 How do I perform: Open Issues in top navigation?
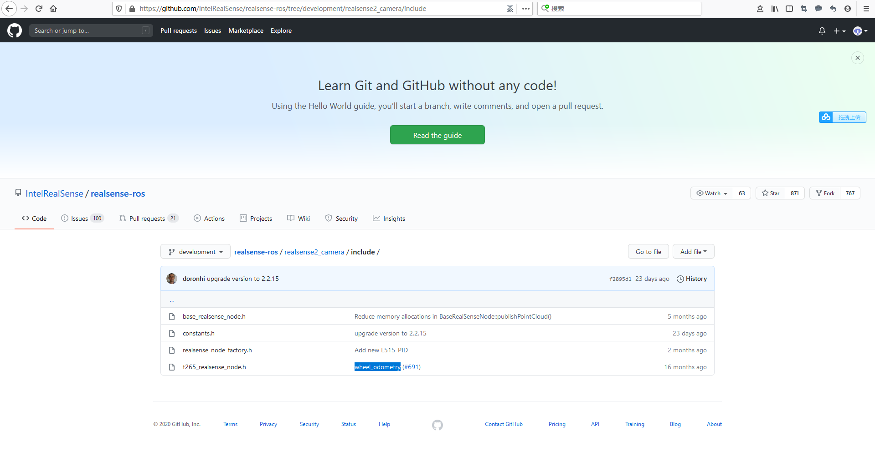(212, 30)
